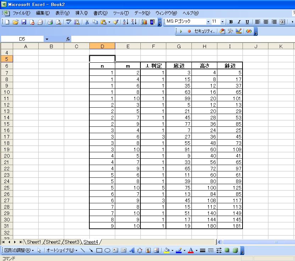
Task: Choose the Select Objects pointer tool
Action: [39, 250]
